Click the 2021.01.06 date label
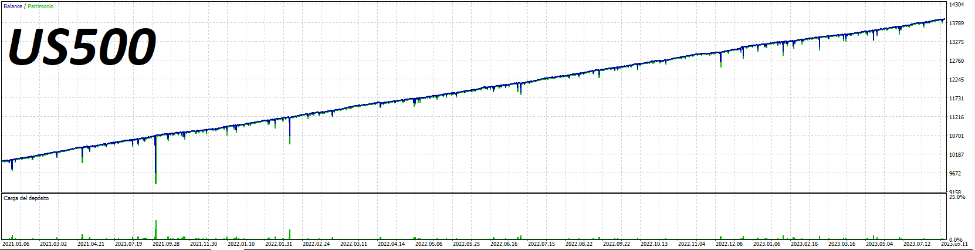The width and height of the screenshot is (975, 250). [x=16, y=244]
